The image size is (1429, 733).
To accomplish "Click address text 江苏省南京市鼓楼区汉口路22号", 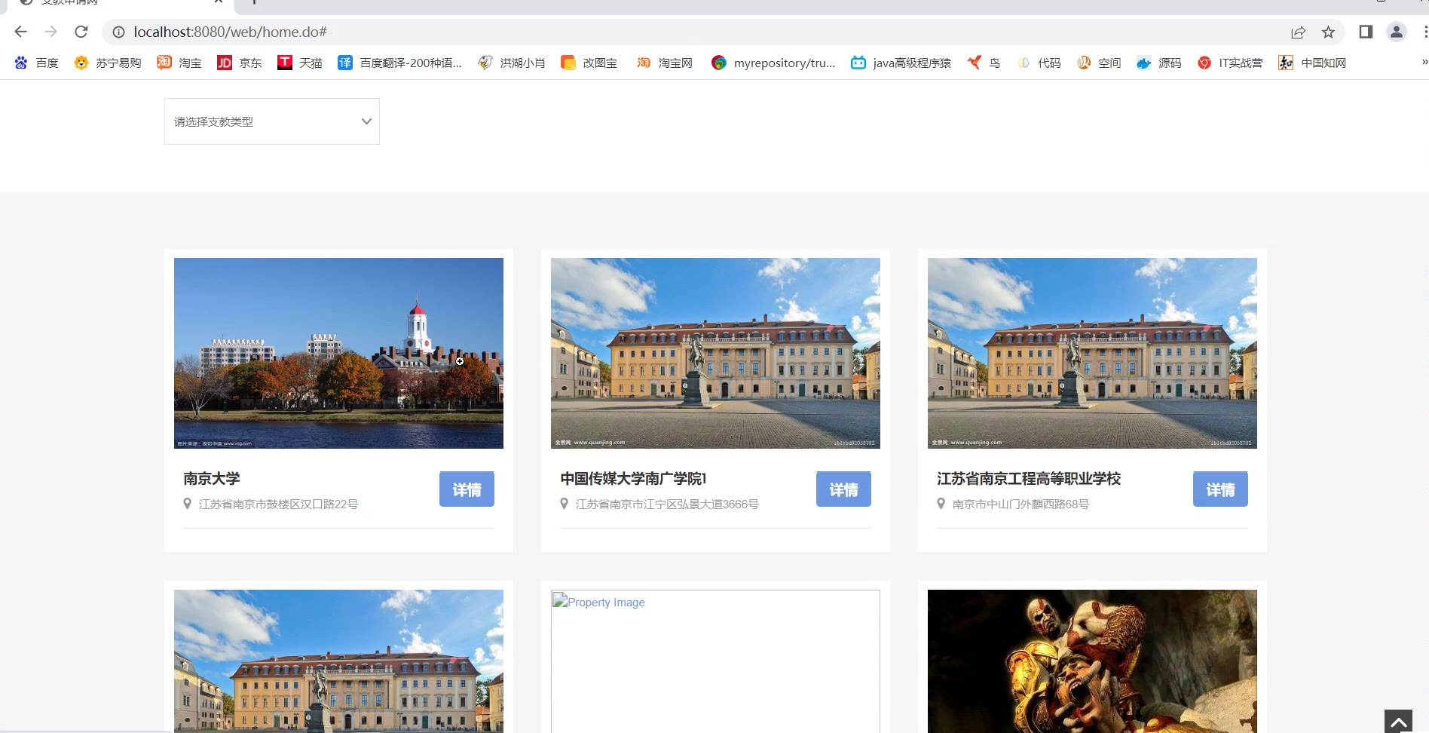I will coord(278,504).
